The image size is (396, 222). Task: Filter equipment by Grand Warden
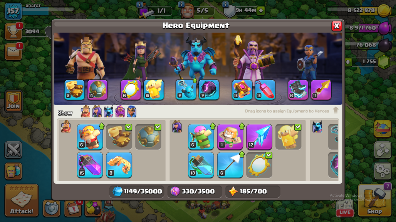click(x=120, y=111)
